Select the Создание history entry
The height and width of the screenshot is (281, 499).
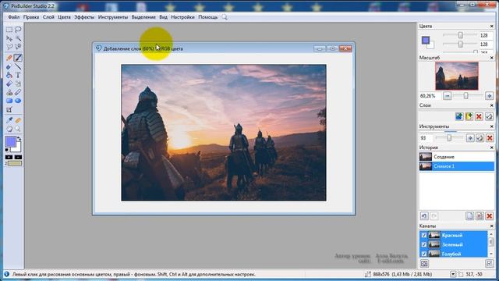(x=456, y=157)
